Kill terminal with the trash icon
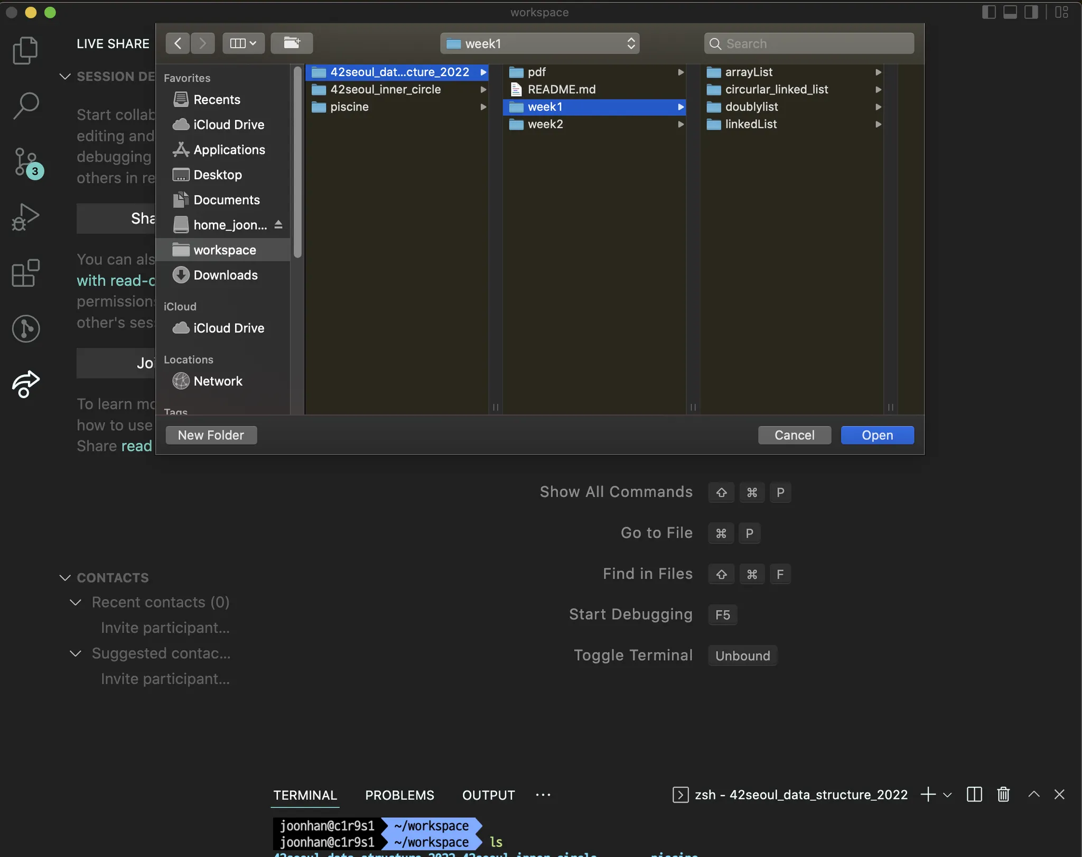 (x=1003, y=794)
